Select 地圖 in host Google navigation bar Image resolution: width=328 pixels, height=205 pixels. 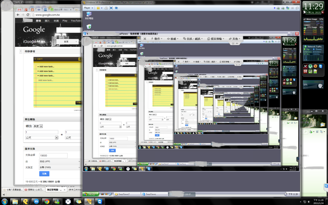[x=56, y=21]
